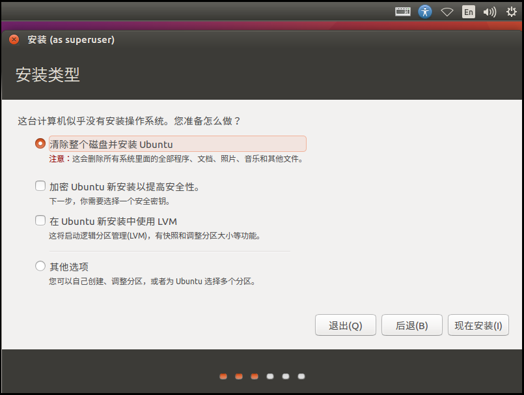
Task: Click the 退出(Q) button
Action: coord(345,325)
